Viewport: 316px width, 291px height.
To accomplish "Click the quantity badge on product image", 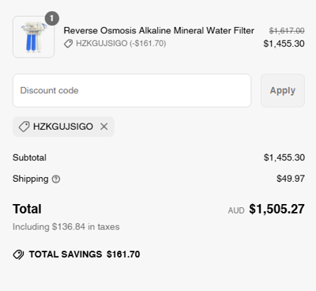I will click(52, 18).
